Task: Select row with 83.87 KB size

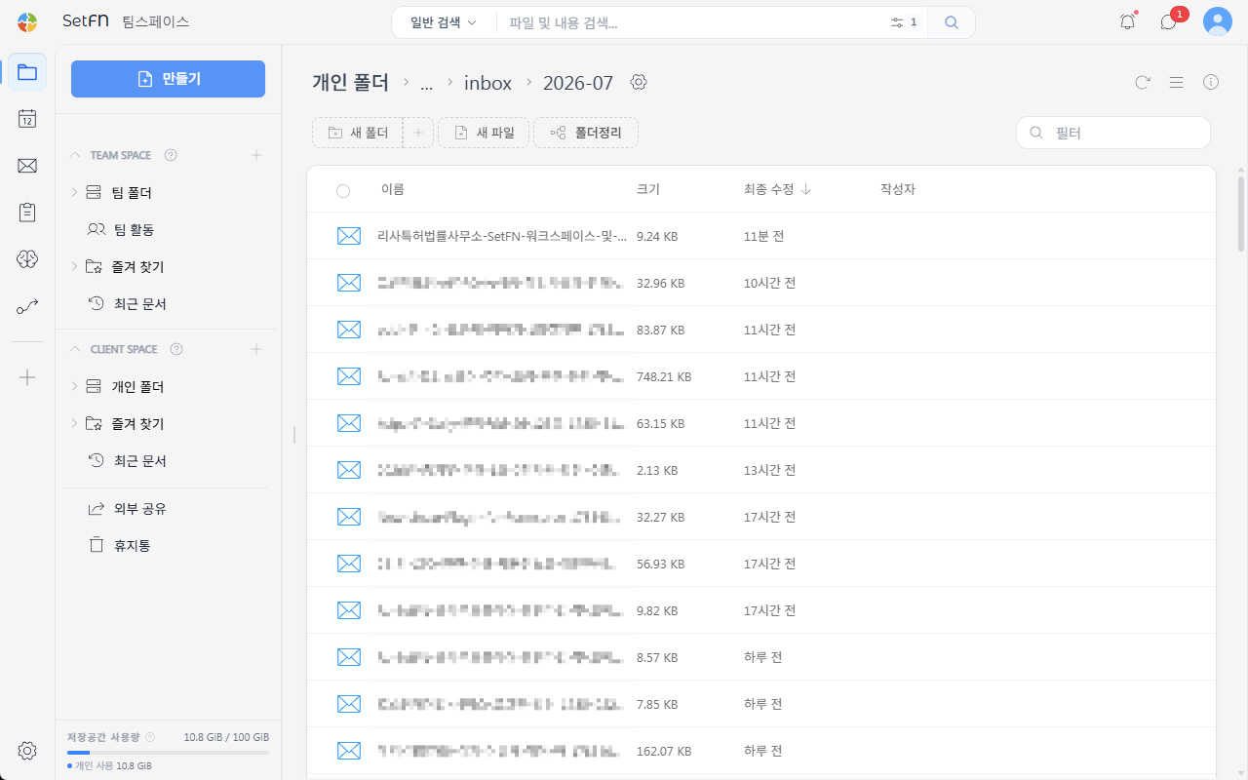Action: 760,330
